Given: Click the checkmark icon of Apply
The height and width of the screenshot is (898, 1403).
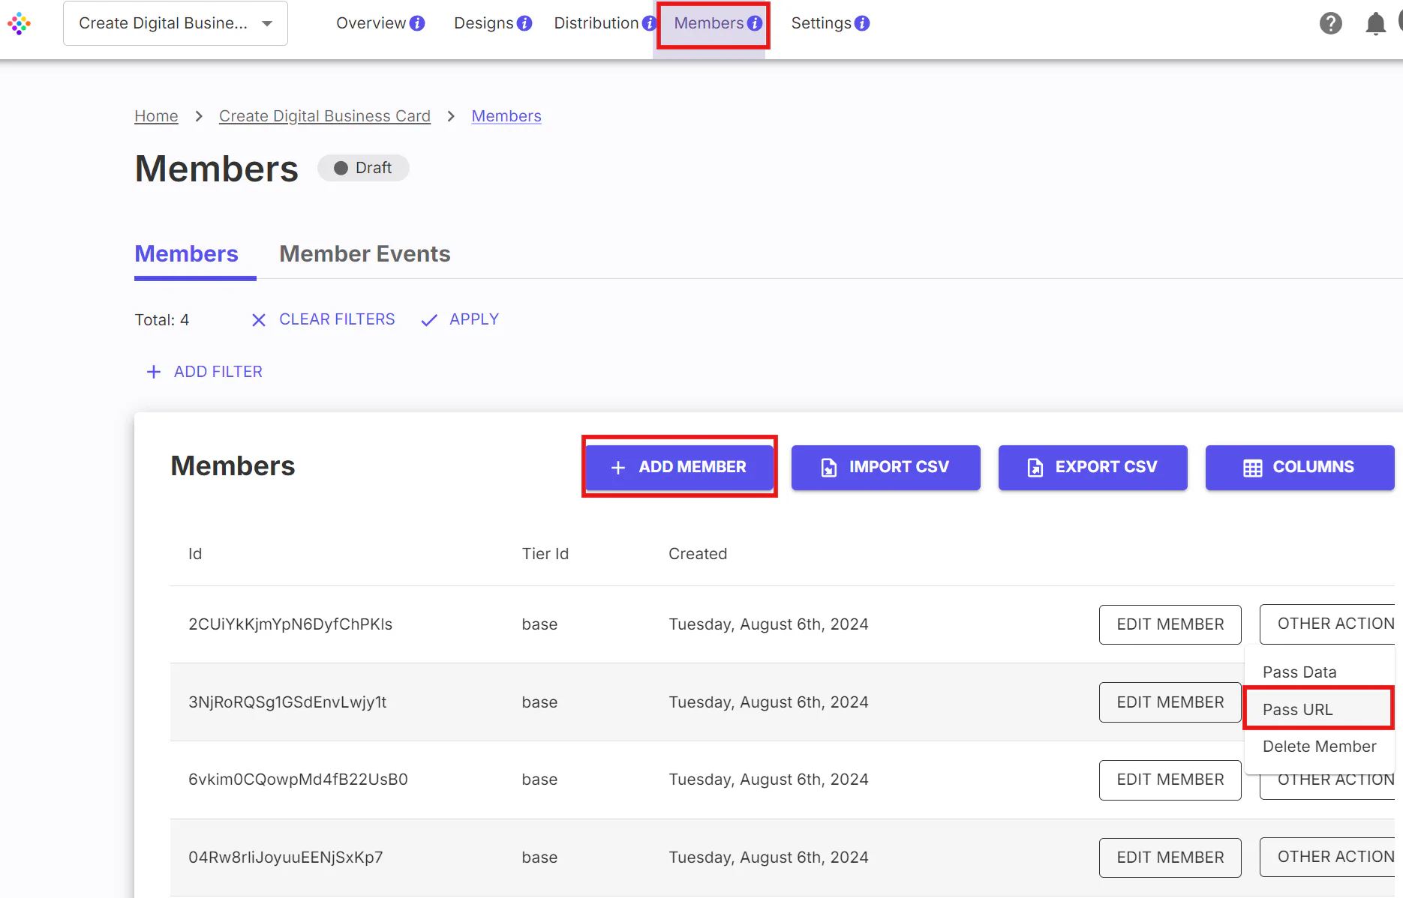Looking at the screenshot, I should 429,320.
